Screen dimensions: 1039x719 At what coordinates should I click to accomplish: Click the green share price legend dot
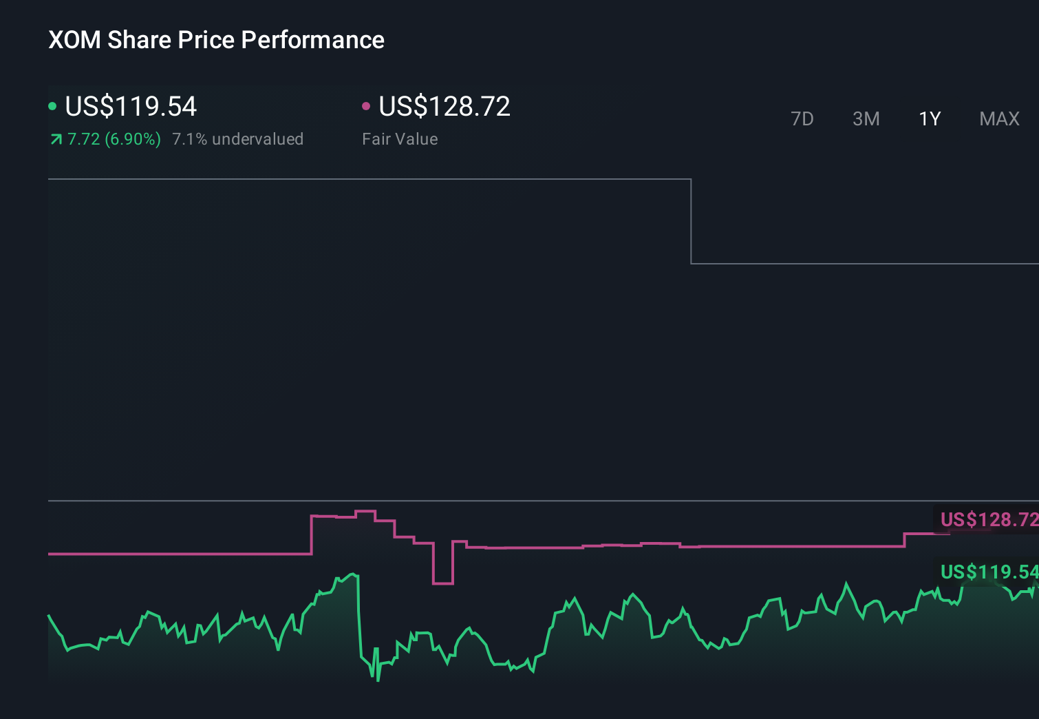(x=52, y=105)
